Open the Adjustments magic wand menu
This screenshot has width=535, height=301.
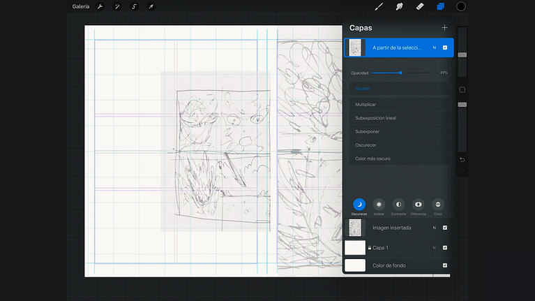pos(116,7)
